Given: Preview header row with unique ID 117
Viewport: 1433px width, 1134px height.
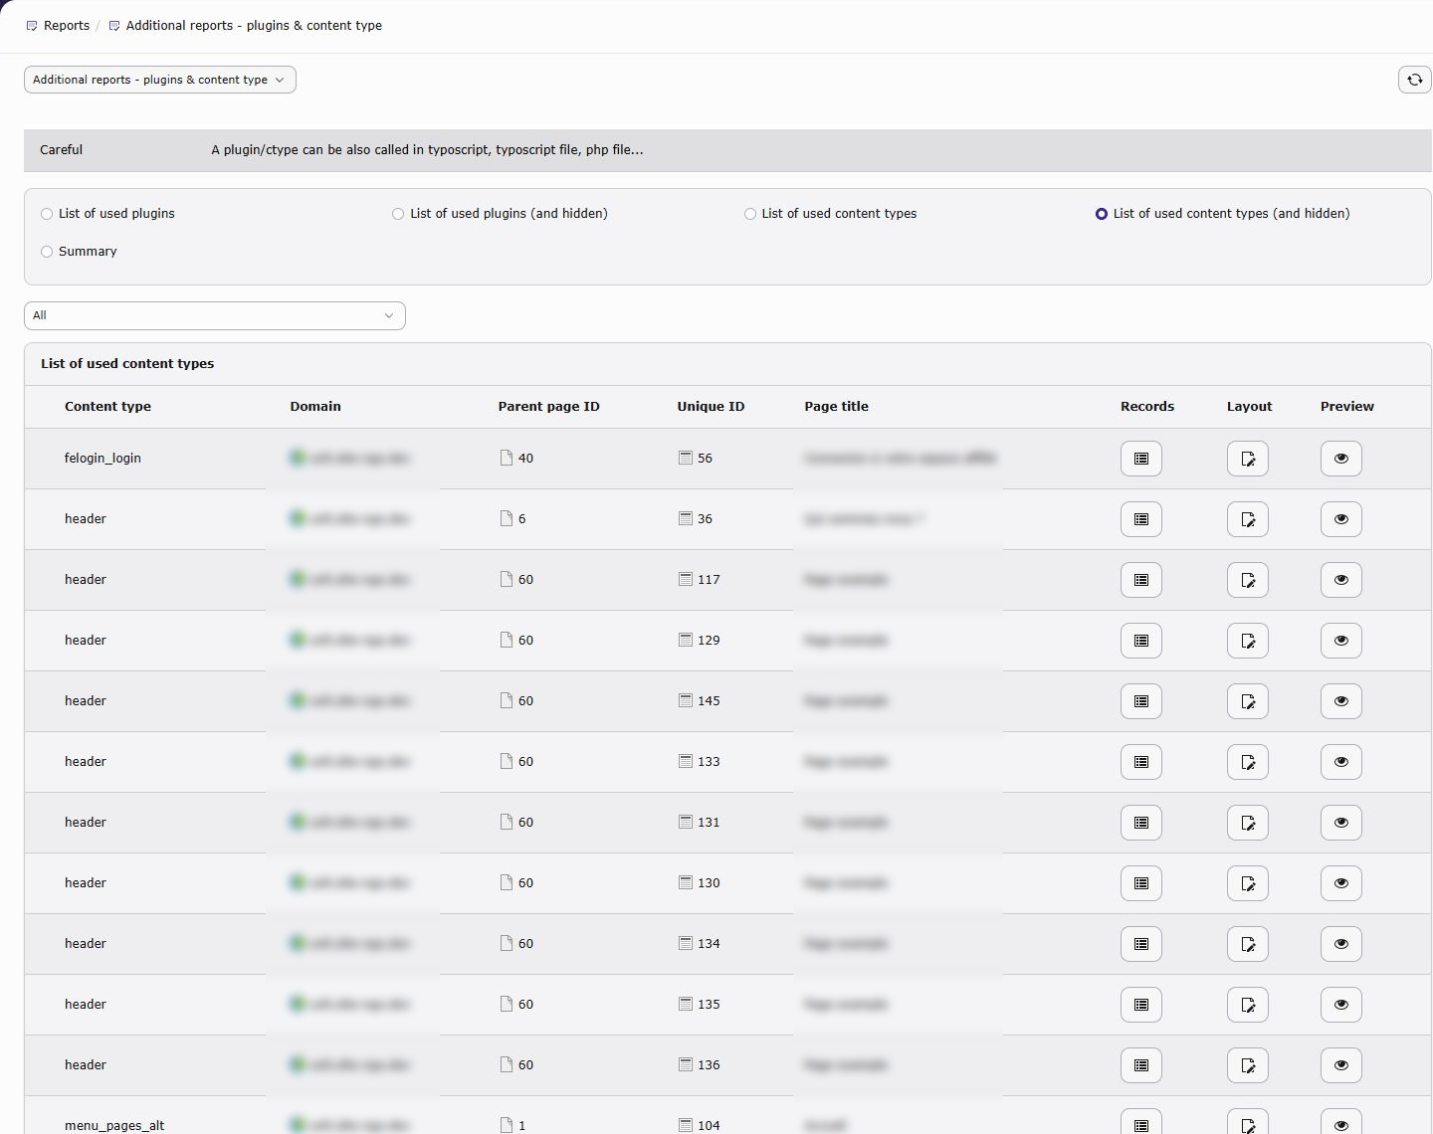Looking at the screenshot, I should point(1341,580).
